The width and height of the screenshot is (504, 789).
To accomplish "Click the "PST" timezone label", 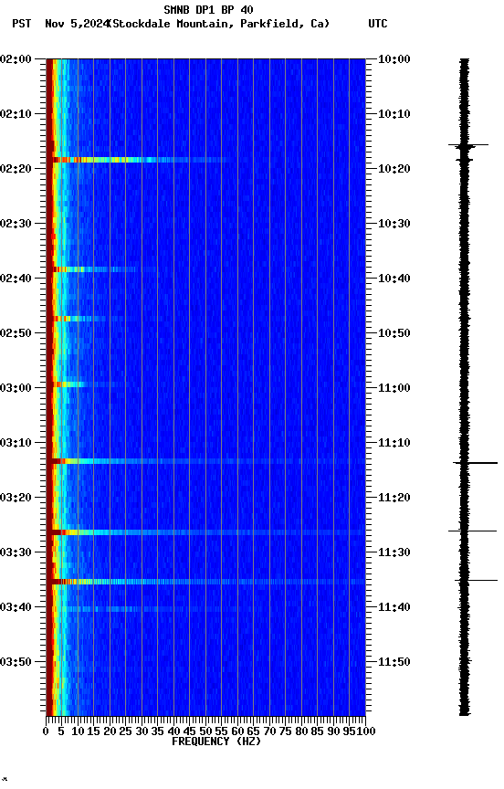I will (x=22, y=24).
